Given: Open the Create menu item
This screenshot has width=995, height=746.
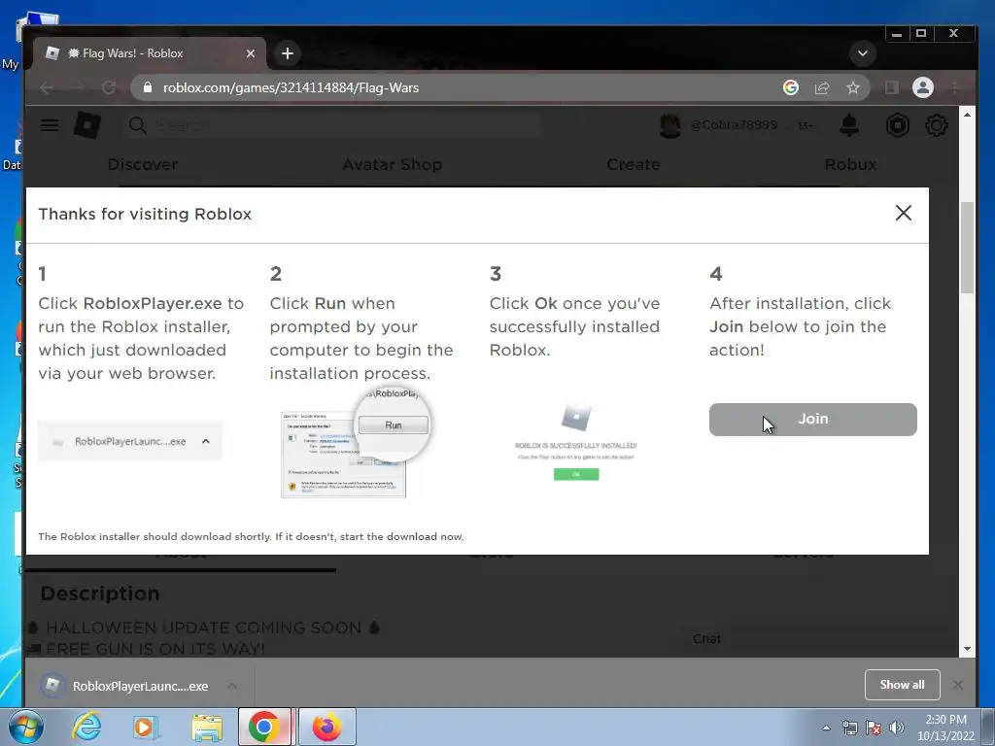Looking at the screenshot, I should (x=634, y=164).
